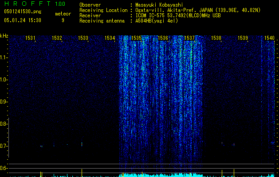Click the 1532 time axis label
The image size is (279, 177).
[57, 38]
